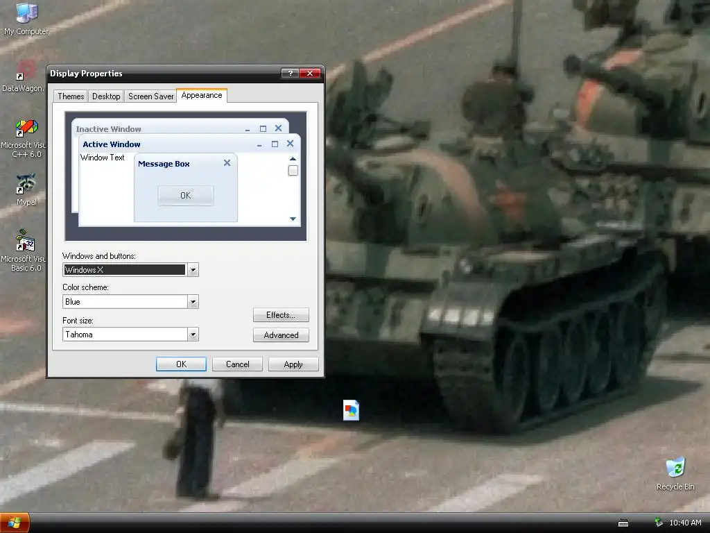Screen dimensions: 710x533
Task: Expand the Windows and buttons dropdown
Action: point(193,270)
